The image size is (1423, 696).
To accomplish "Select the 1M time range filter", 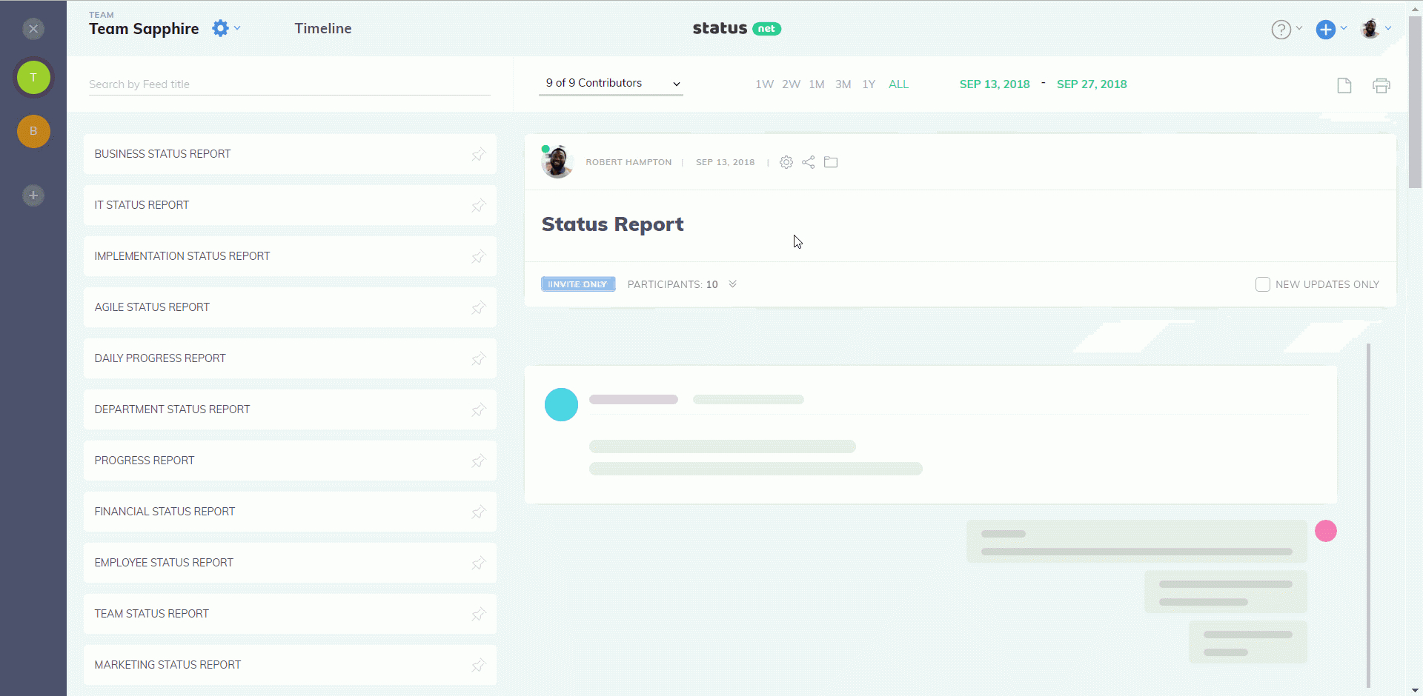I will 816,84.
